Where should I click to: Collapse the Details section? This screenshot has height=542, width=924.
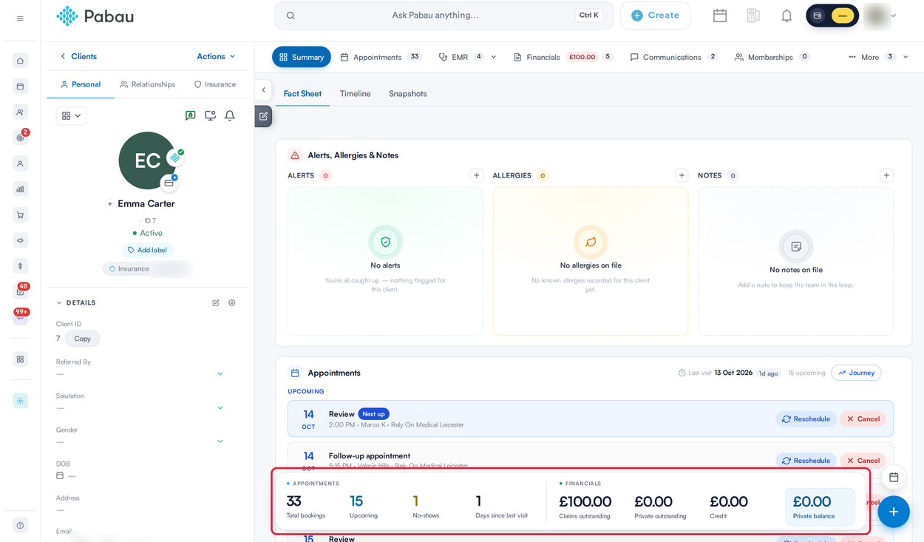pos(59,302)
